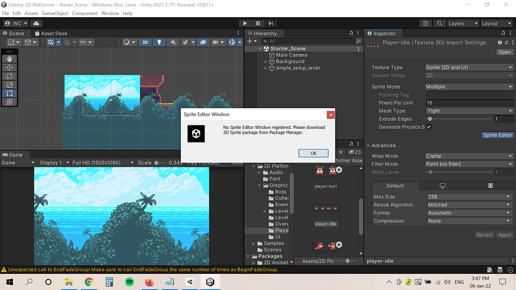Enable the Generate Physics Shapes checkbox
This screenshot has width=516, height=290.
click(x=428, y=127)
